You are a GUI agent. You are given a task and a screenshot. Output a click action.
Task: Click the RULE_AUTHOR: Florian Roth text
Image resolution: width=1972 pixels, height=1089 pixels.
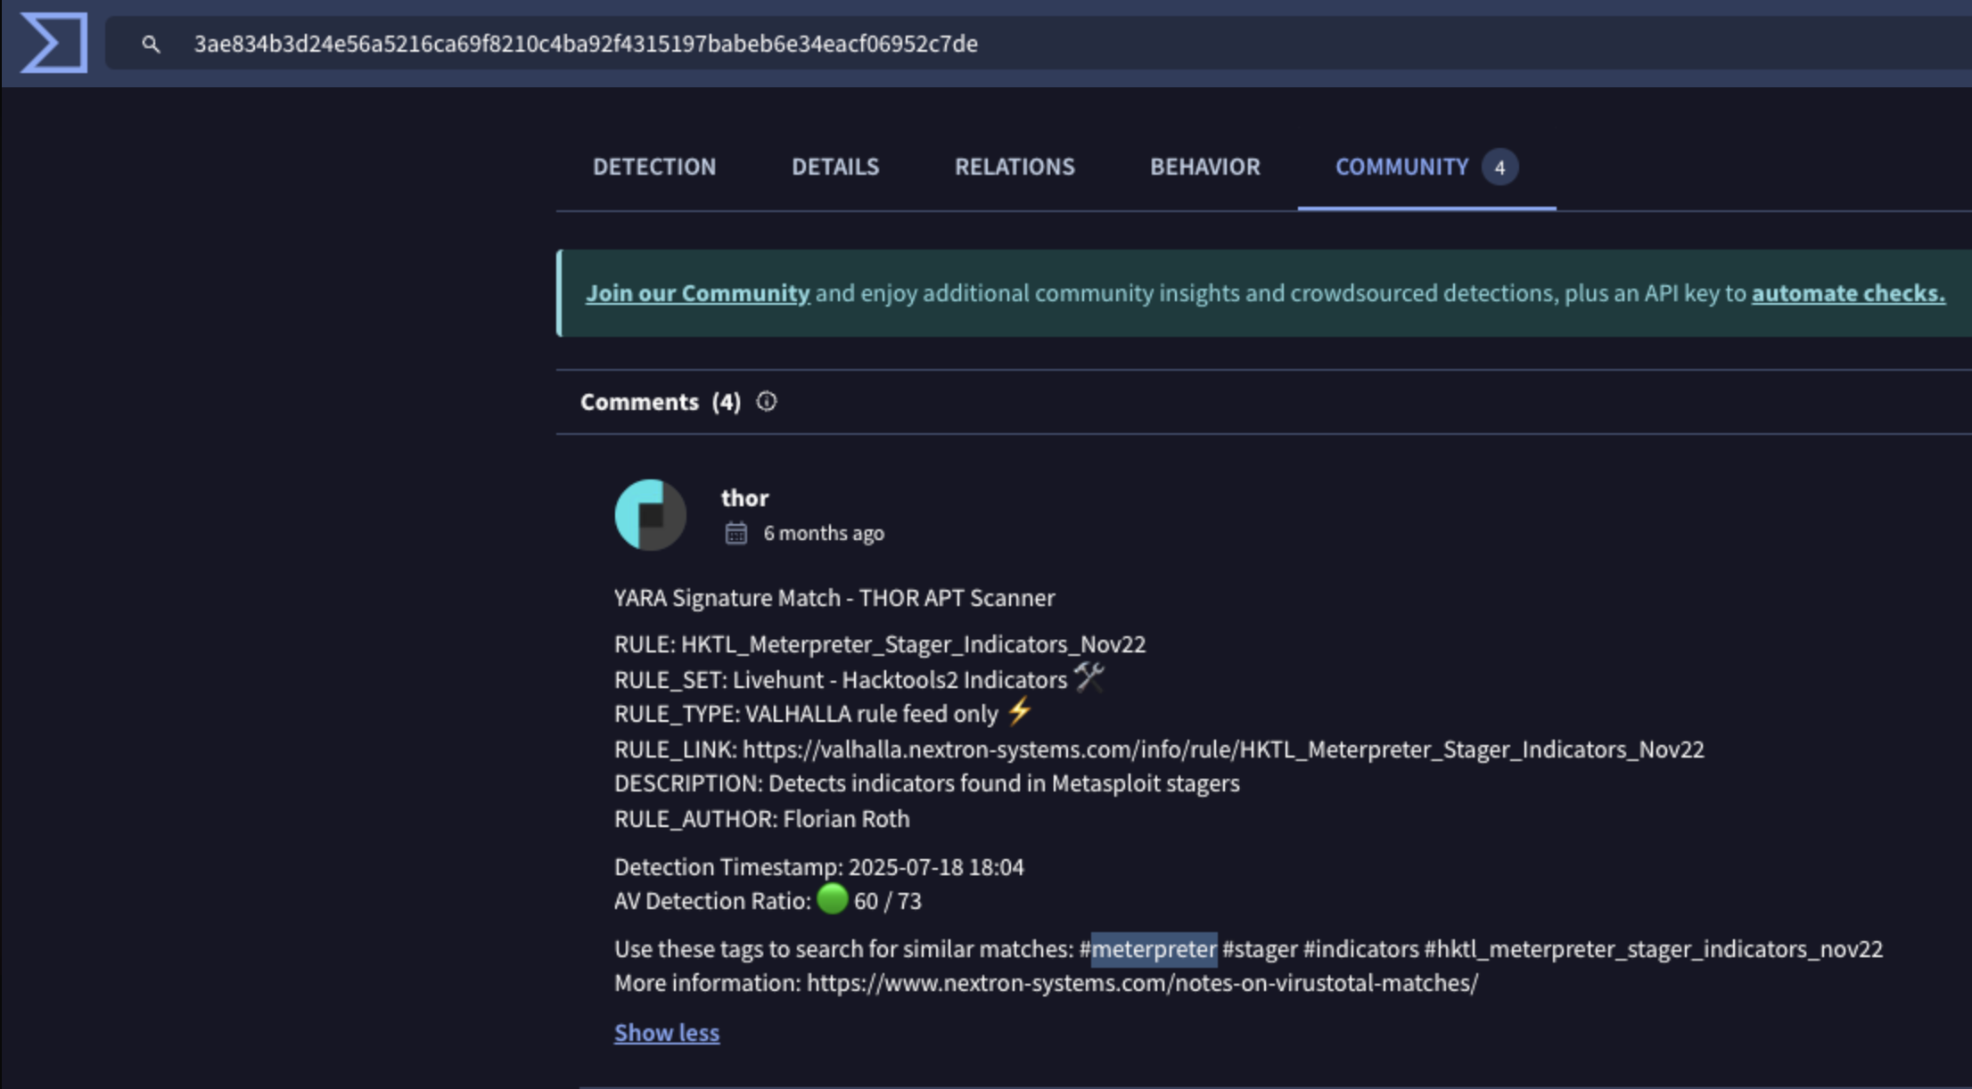pyautogui.click(x=762, y=819)
